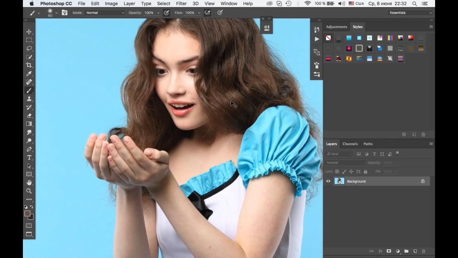
Task: Open the History panel icon
Action: coord(317,30)
